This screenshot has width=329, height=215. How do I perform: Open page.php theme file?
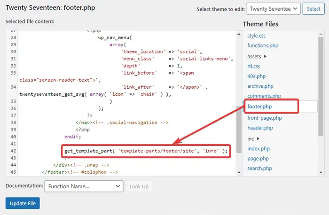(258, 159)
